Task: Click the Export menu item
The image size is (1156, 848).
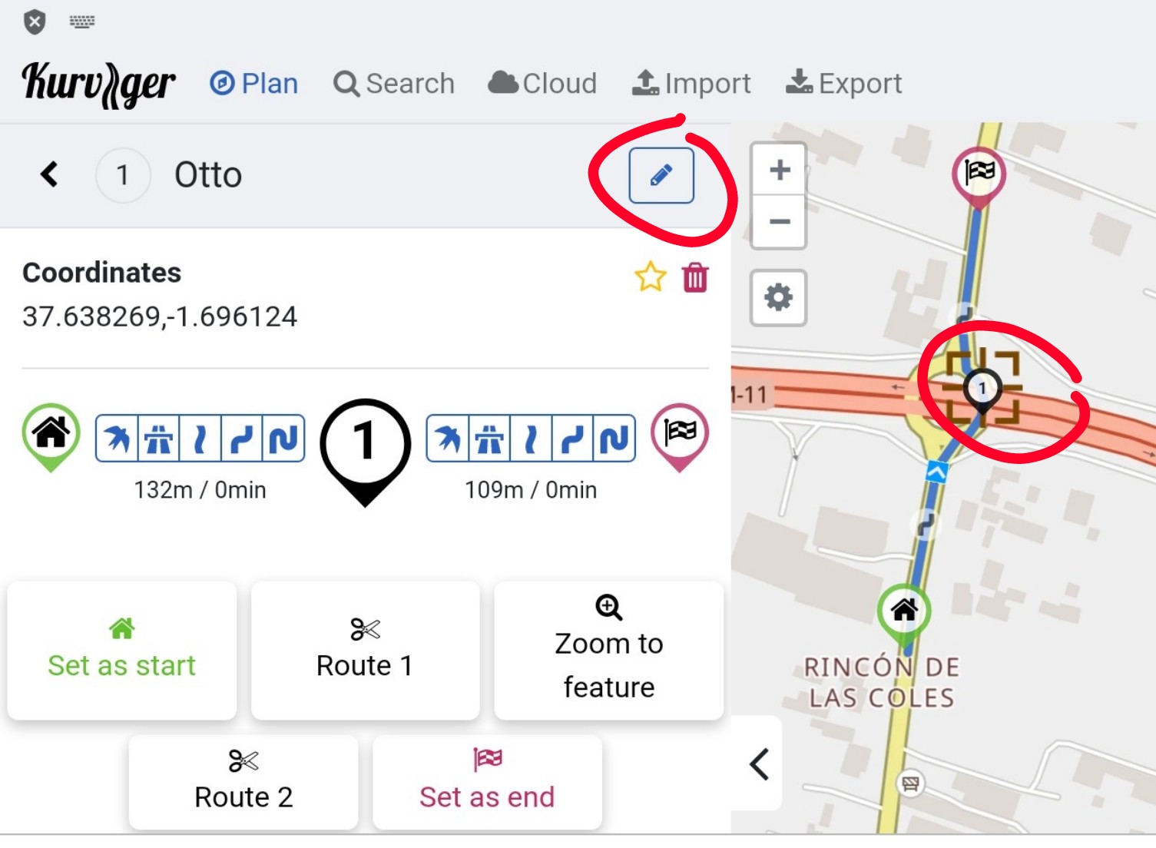Action: coord(843,83)
